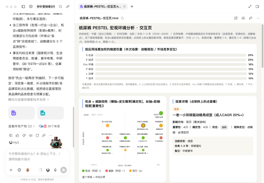Toggle the left sidebar panel icon
264x183 pixels.
coord(23,7)
